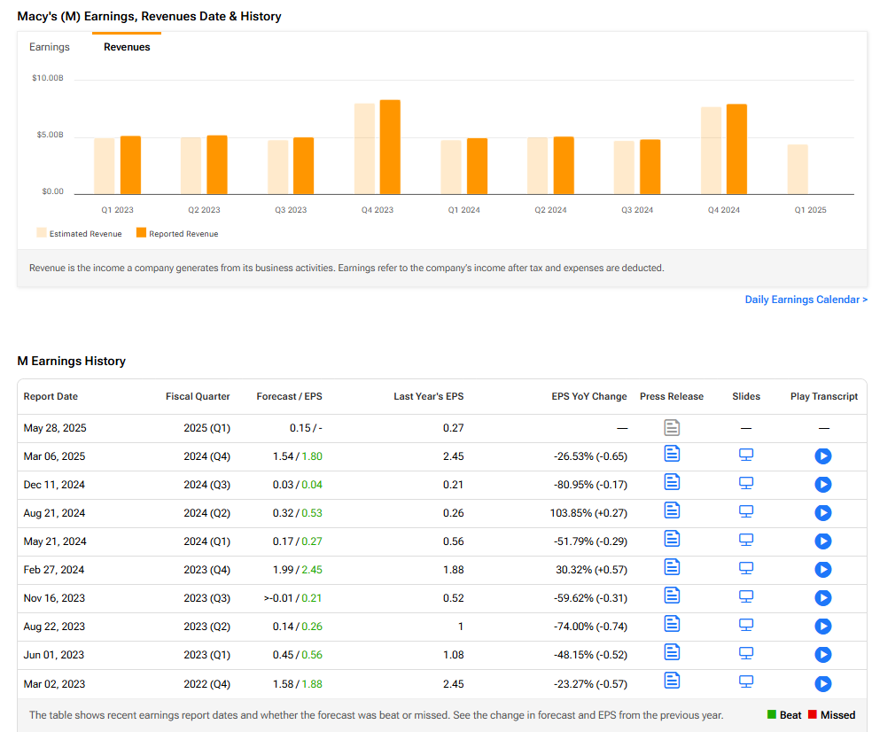
Task: View slides for 2023 (Q1) earnings
Action: pos(746,654)
